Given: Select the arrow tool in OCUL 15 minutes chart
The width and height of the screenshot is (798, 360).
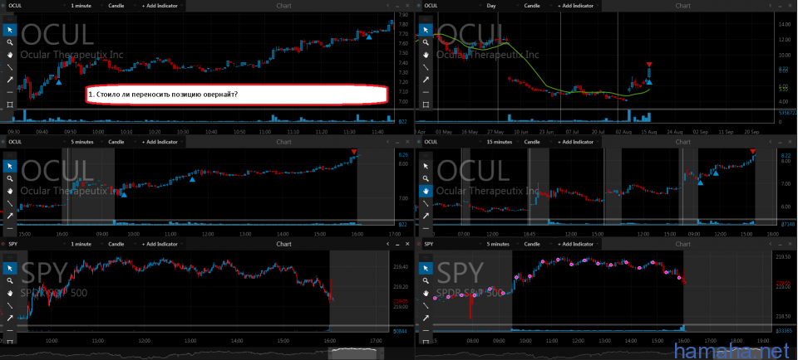Looking at the screenshot, I should 426,216.
